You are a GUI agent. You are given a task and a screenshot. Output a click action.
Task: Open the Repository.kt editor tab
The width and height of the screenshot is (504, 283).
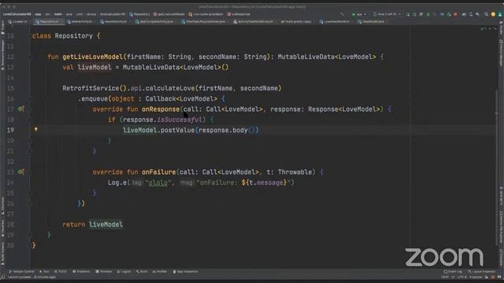point(50,21)
